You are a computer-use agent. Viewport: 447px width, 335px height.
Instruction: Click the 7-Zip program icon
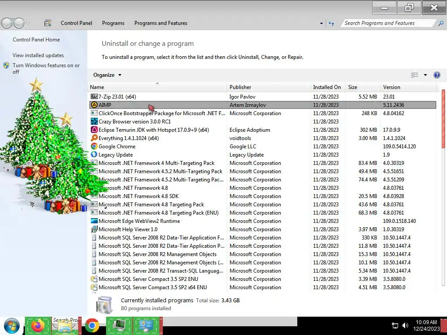point(94,96)
